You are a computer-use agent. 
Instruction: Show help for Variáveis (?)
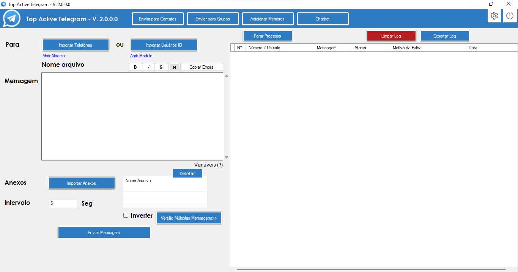pos(208,165)
